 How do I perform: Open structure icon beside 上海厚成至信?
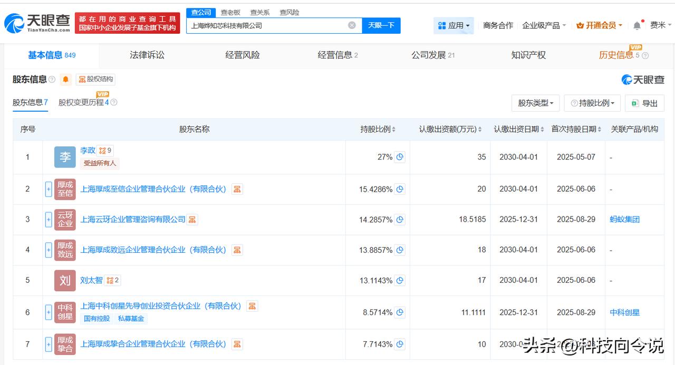(237, 189)
